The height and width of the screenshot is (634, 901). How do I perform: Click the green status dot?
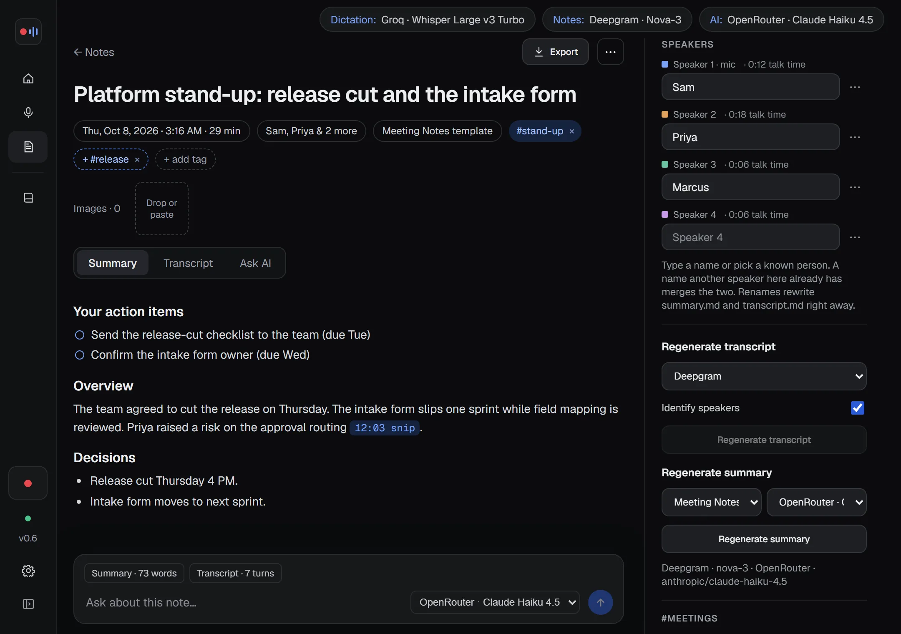pyautogui.click(x=28, y=518)
